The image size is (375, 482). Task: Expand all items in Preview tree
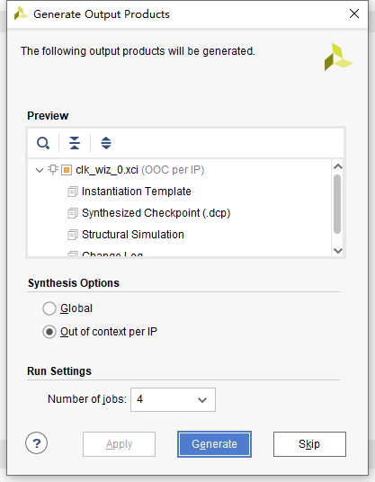tap(106, 143)
